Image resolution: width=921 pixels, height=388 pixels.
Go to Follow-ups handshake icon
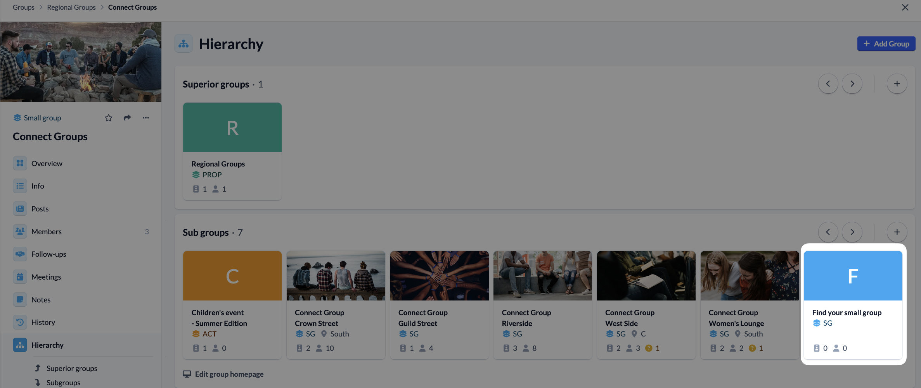pyautogui.click(x=20, y=254)
